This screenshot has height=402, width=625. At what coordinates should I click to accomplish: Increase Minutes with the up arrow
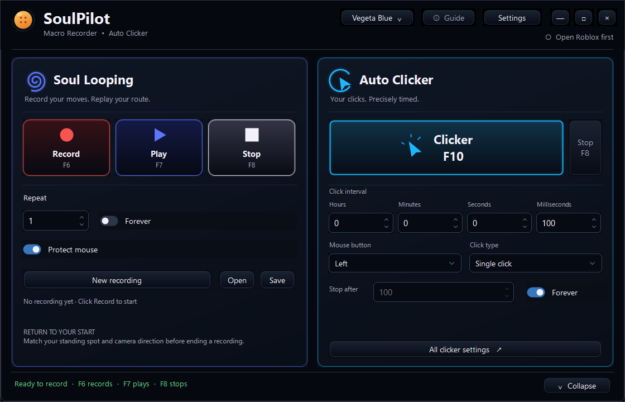(x=455, y=219)
